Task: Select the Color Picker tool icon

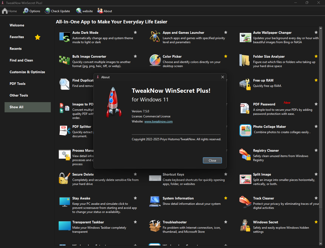Action: pos(155,60)
